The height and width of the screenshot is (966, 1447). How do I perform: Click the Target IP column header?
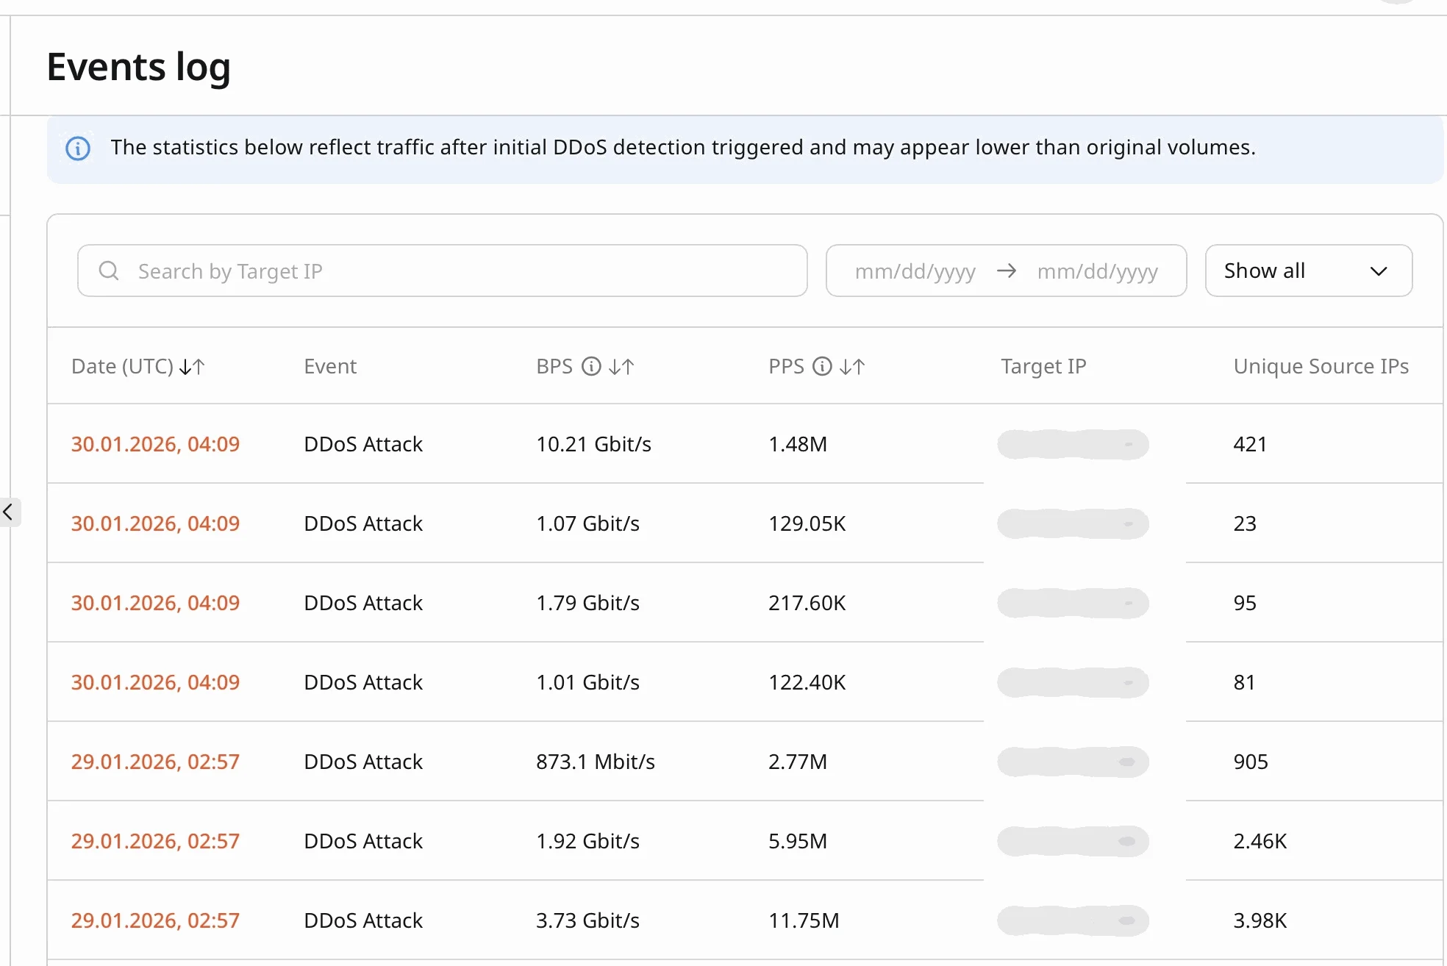click(1043, 366)
